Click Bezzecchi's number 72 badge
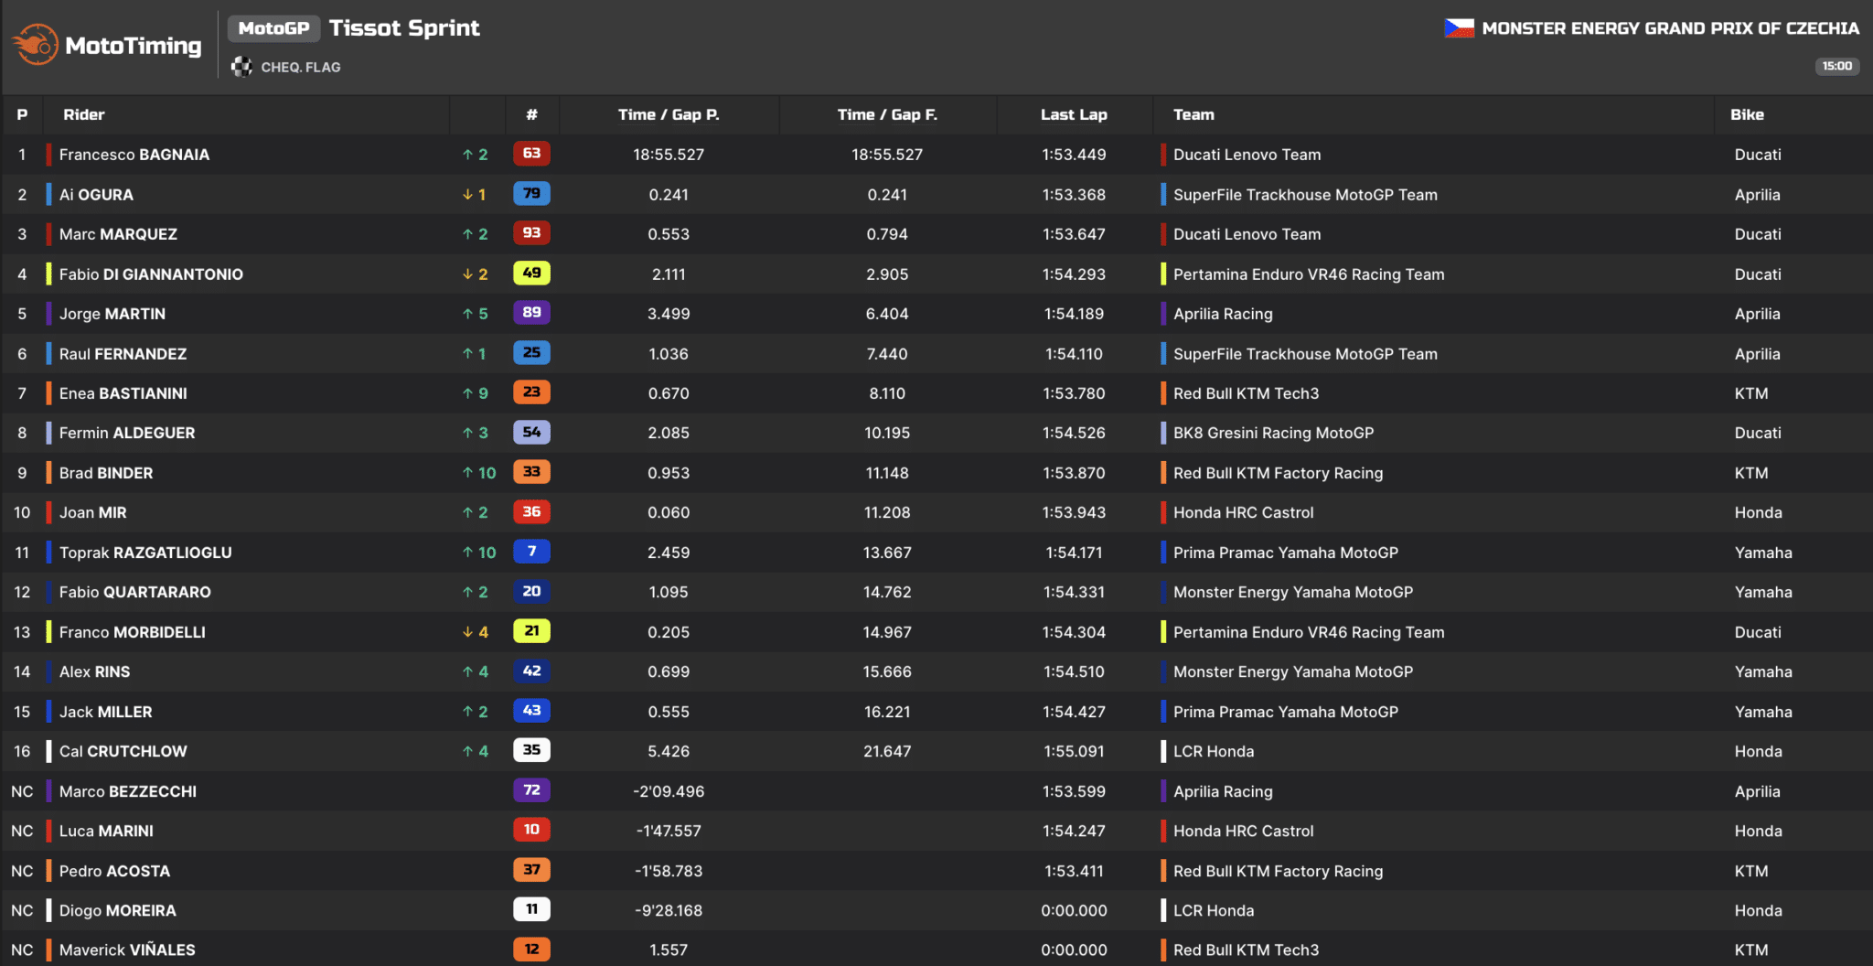 (531, 790)
